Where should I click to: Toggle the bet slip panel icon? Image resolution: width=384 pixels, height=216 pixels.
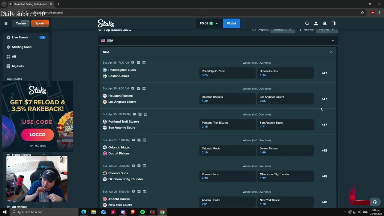(334, 23)
